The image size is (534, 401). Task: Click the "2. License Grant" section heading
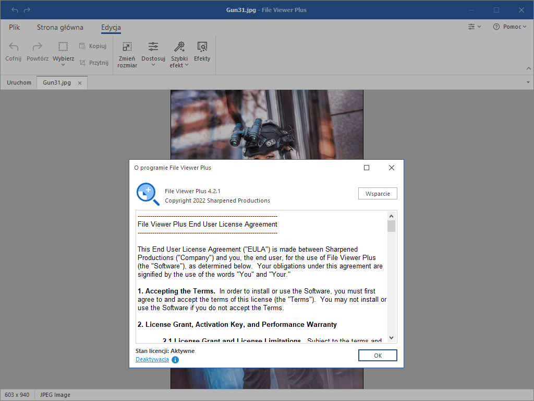click(x=237, y=324)
